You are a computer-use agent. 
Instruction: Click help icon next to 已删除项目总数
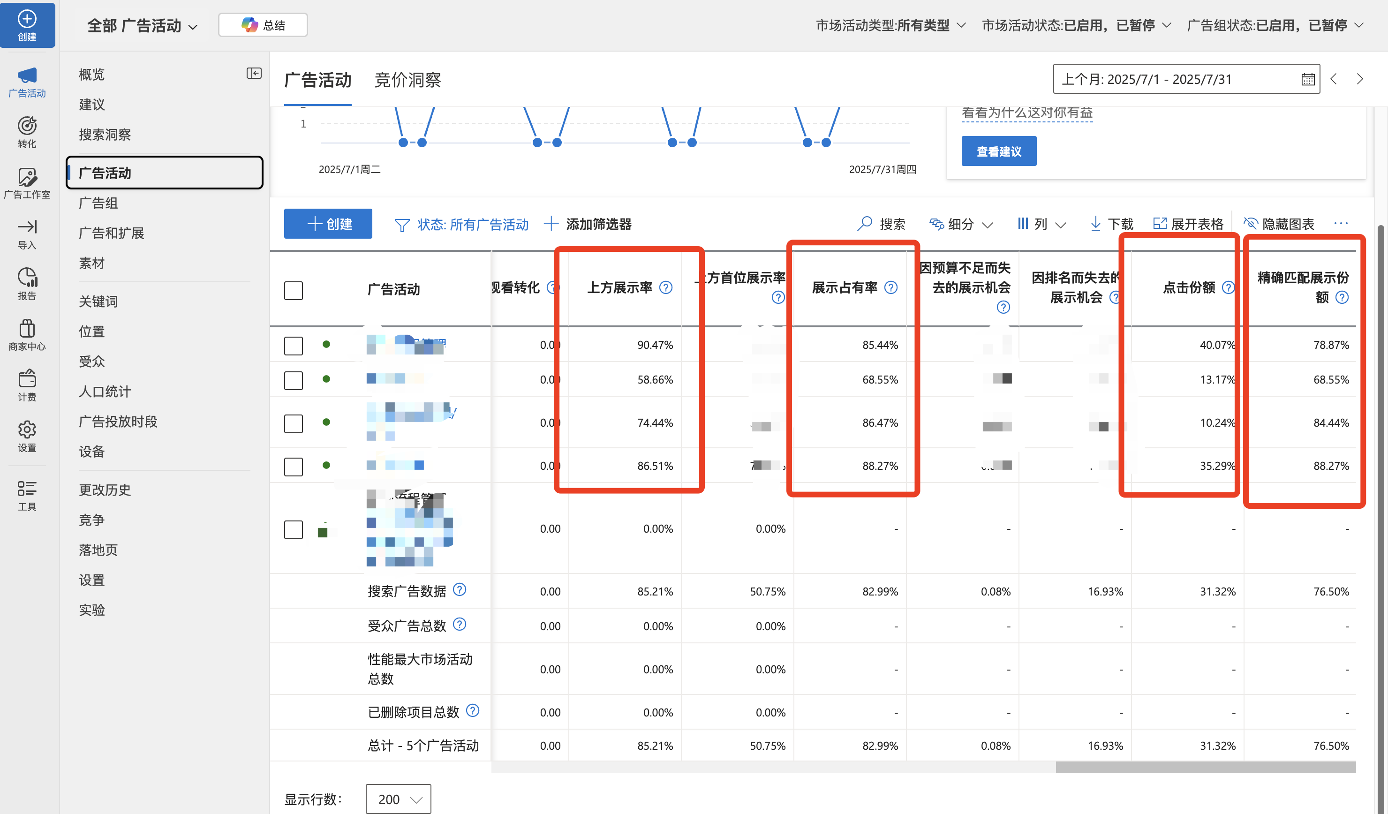473,710
